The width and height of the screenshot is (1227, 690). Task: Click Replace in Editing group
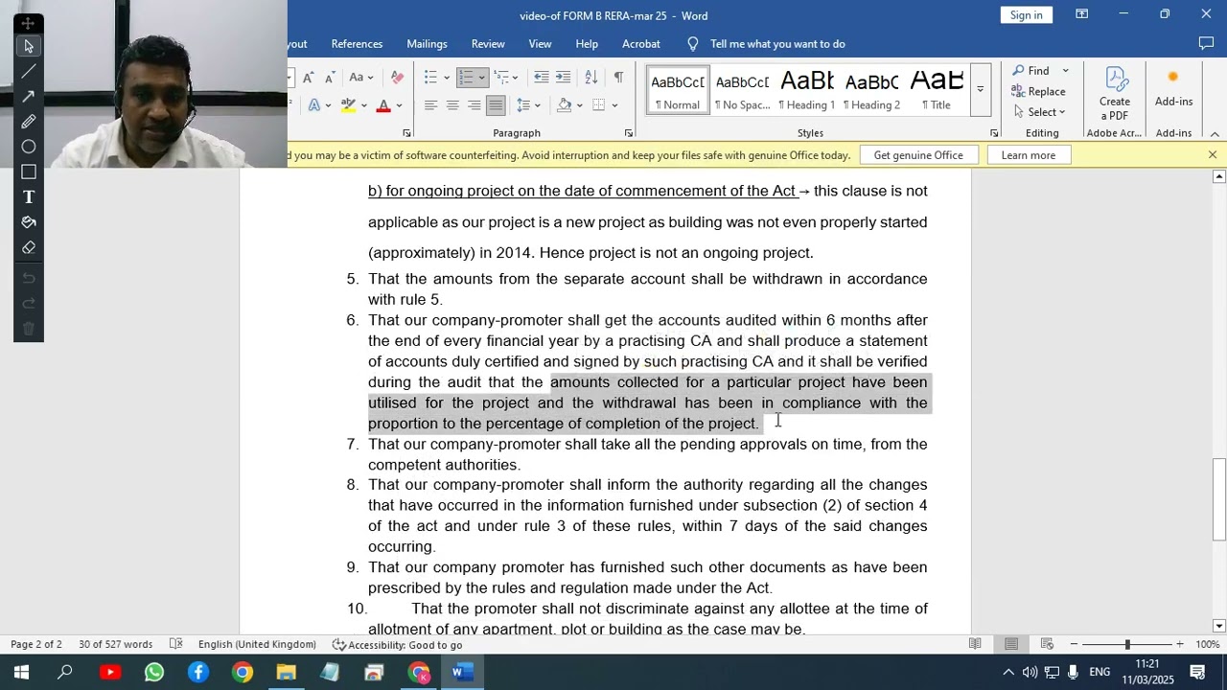click(x=1039, y=92)
